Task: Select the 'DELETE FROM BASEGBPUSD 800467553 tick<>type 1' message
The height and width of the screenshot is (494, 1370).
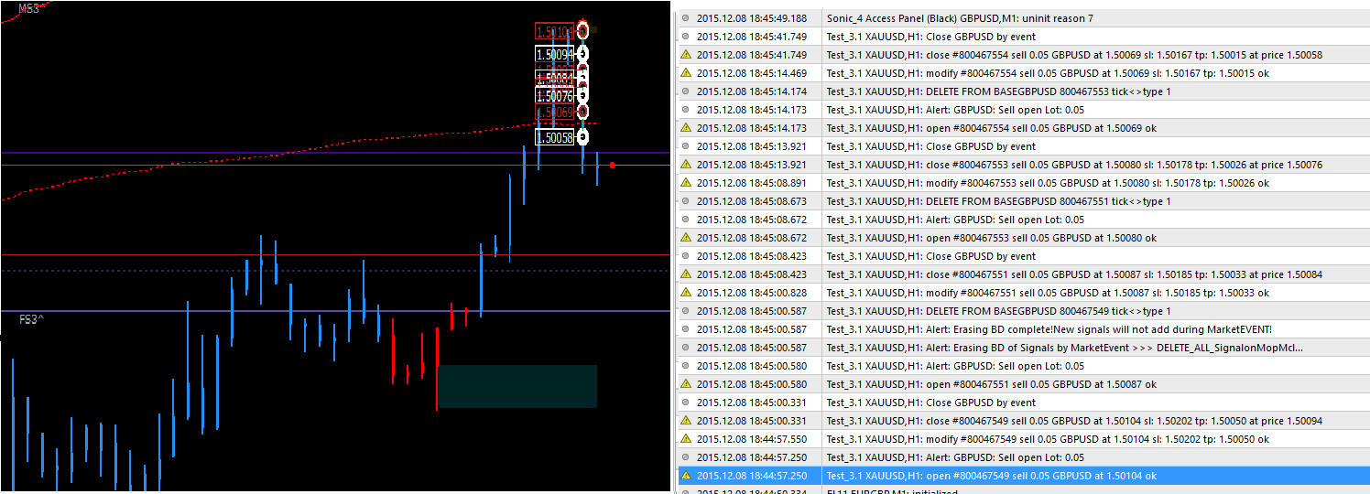Action: 998,91
